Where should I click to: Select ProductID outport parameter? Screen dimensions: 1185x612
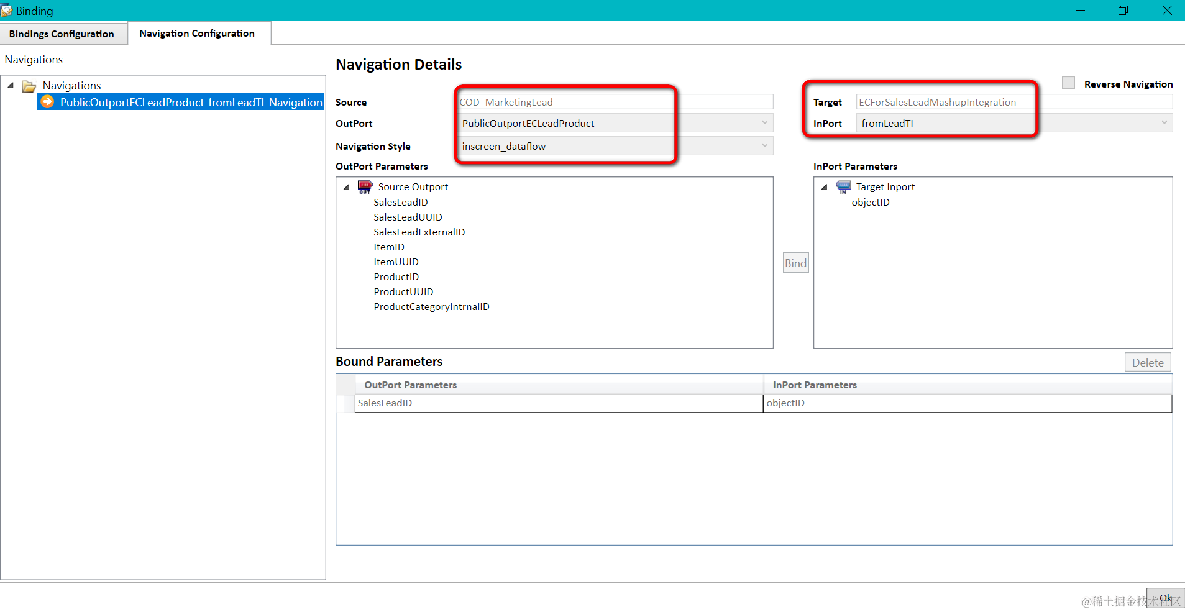coord(396,276)
